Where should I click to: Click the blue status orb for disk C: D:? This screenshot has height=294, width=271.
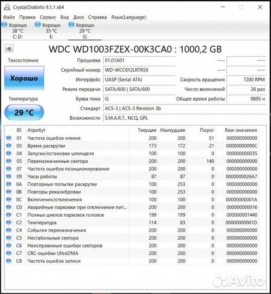coord(4,24)
